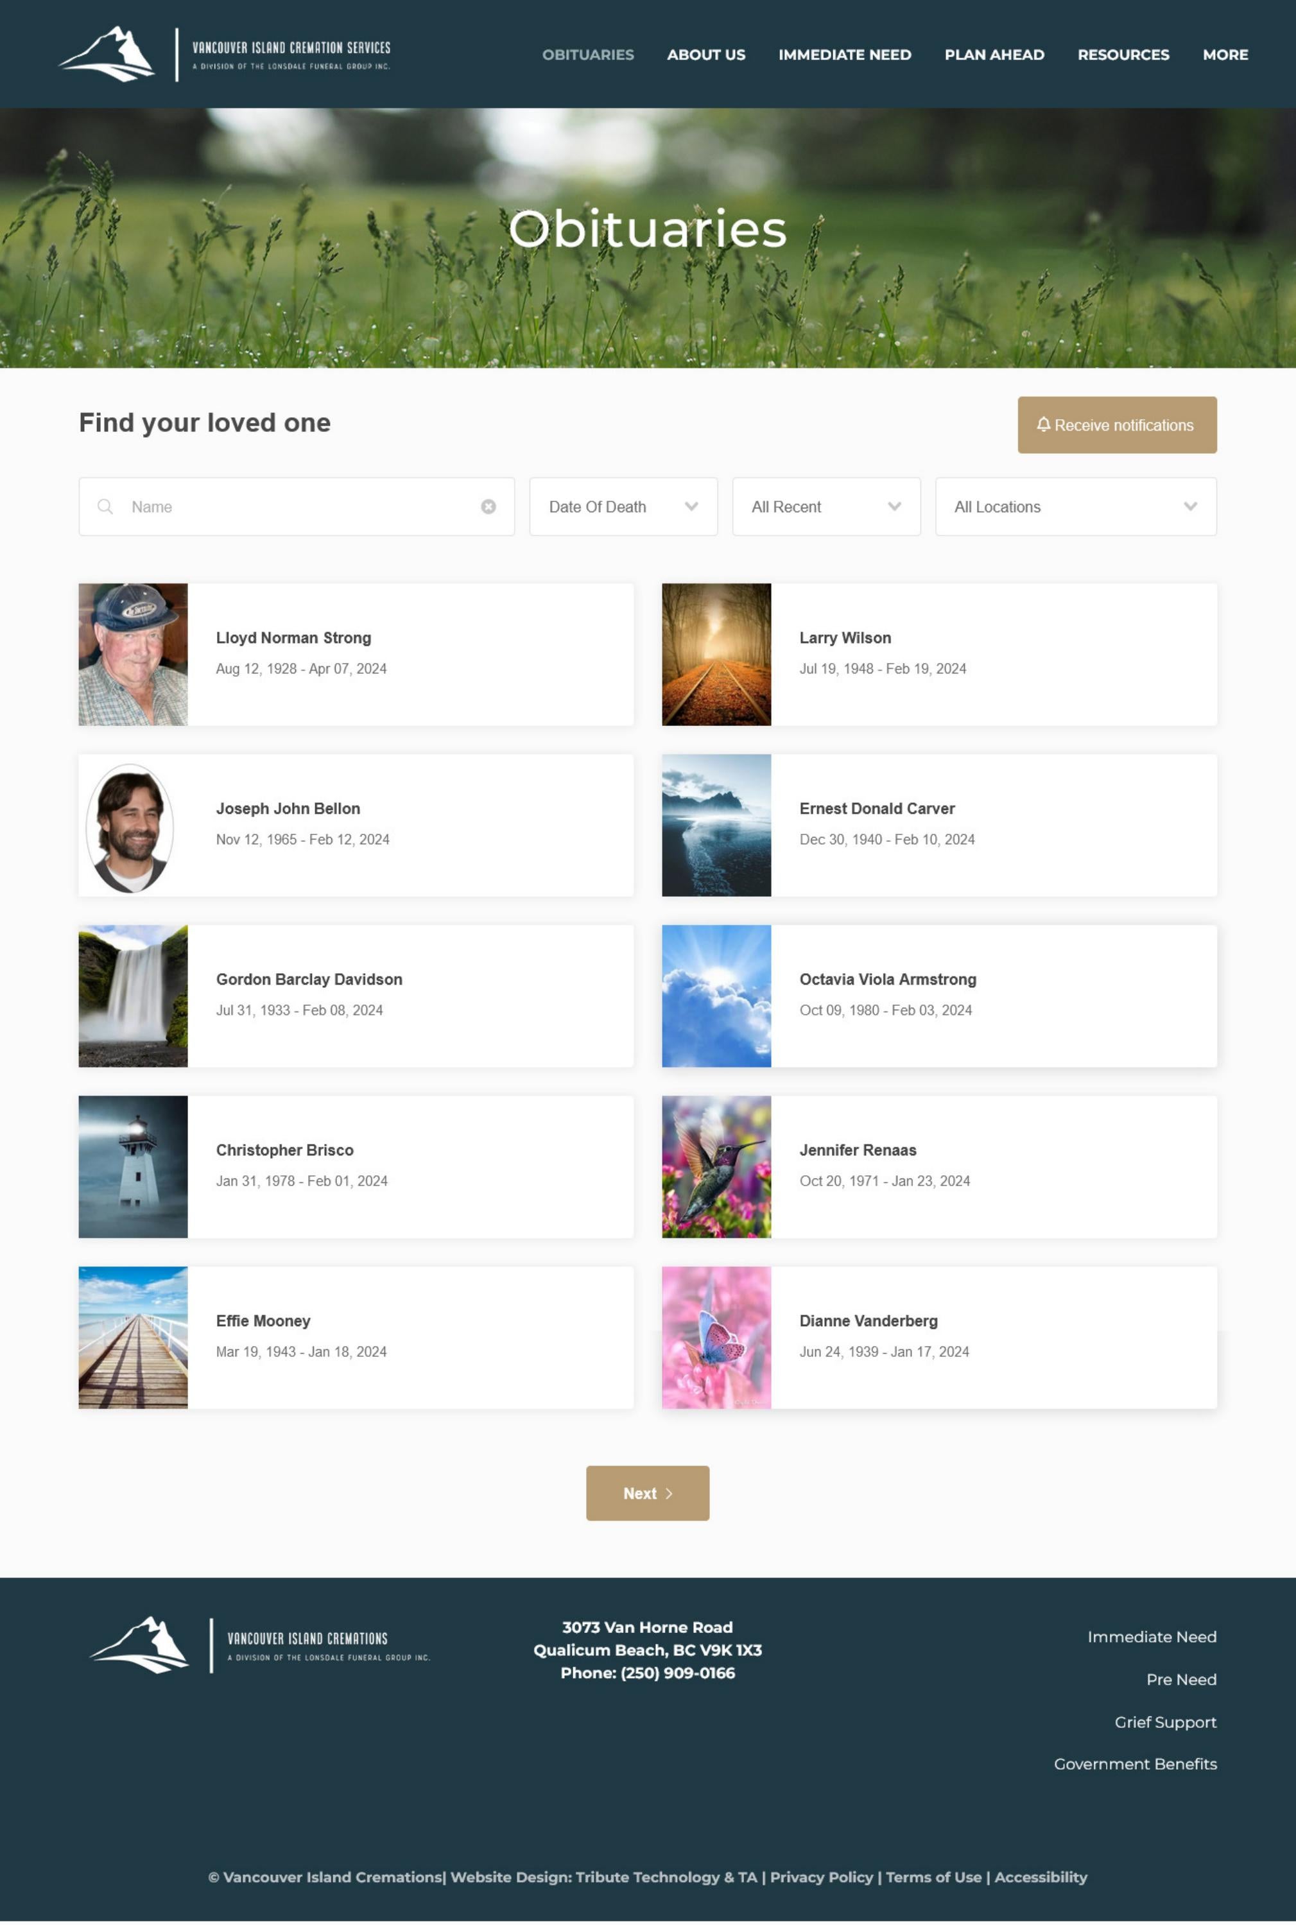Expand the All Recent dropdown

pos(825,506)
